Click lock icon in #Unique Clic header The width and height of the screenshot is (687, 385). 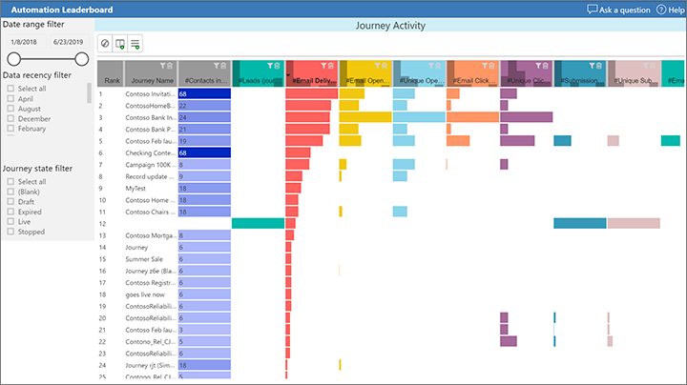(545, 66)
